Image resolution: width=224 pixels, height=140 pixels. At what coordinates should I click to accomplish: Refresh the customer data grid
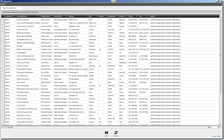pyautogui.click(x=116, y=133)
